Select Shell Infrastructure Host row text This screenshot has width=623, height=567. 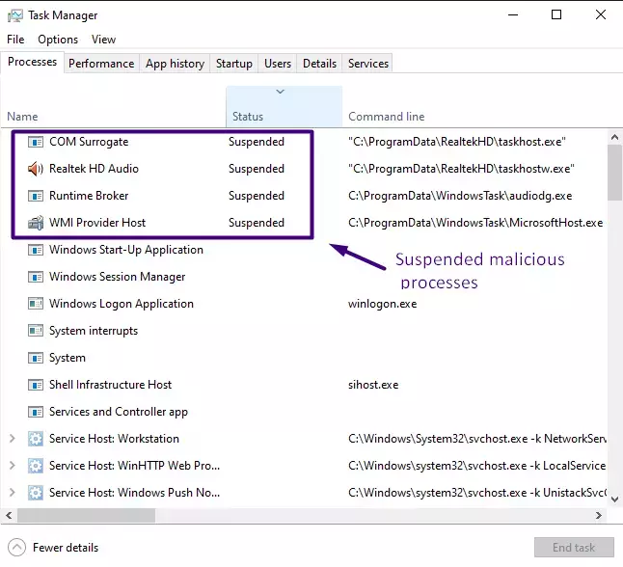(x=111, y=385)
